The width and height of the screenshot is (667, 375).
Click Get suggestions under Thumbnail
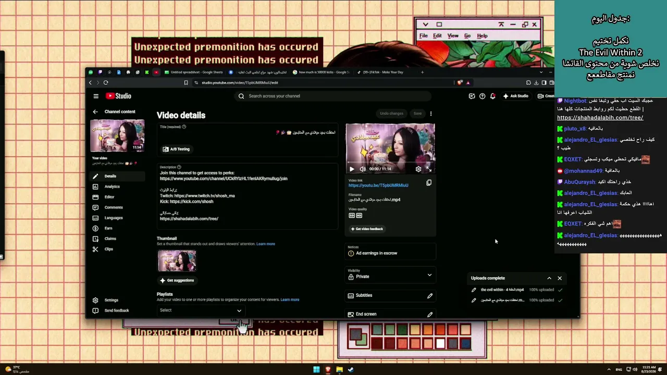coord(177,280)
